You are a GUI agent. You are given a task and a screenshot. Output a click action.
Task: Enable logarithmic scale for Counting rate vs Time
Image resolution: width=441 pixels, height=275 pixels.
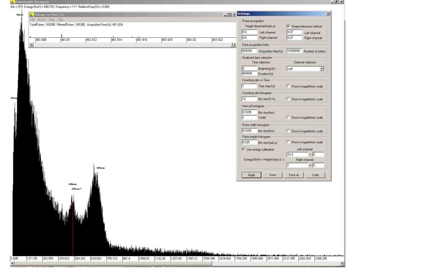coord(289,86)
